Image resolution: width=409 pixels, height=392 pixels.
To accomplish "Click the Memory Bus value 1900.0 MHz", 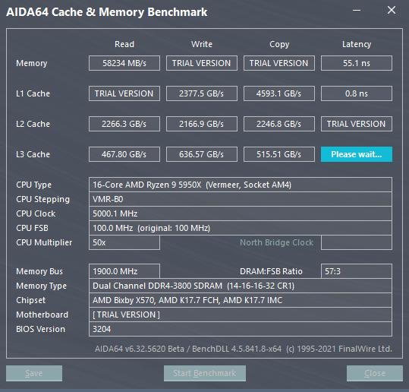I will [124, 271].
